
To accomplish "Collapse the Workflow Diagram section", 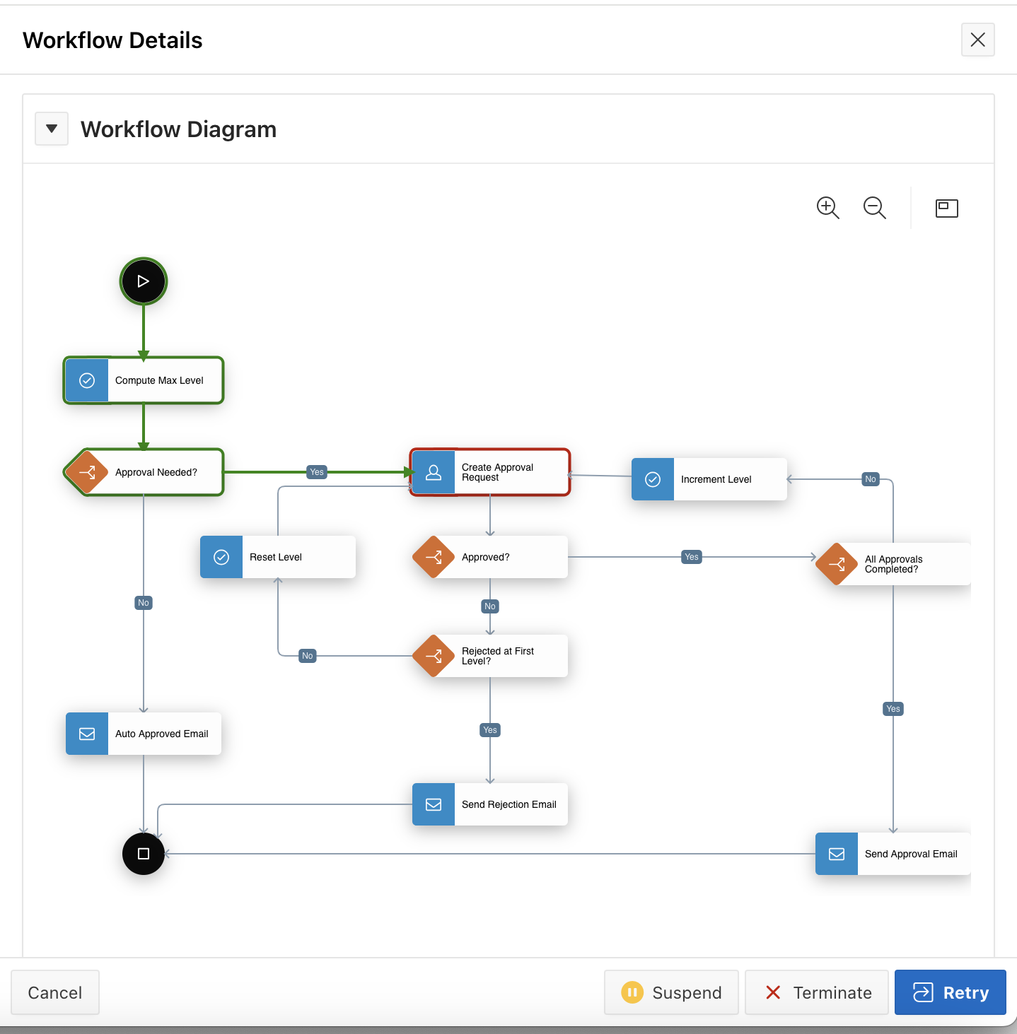I will [51, 129].
